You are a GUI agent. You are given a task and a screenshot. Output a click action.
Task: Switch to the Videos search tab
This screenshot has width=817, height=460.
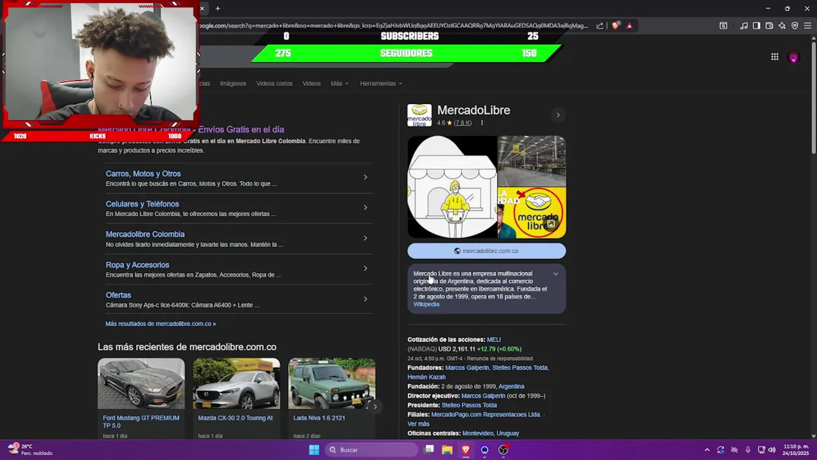point(311,84)
